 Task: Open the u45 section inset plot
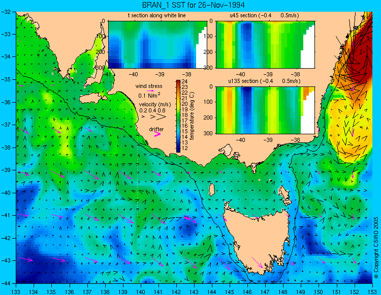(x=265, y=45)
